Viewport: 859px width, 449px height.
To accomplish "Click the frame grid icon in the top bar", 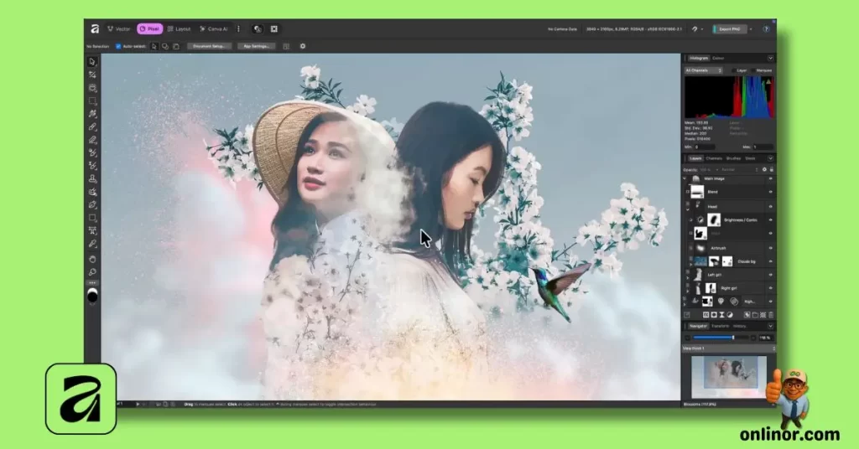I will (x=274, y=29).
